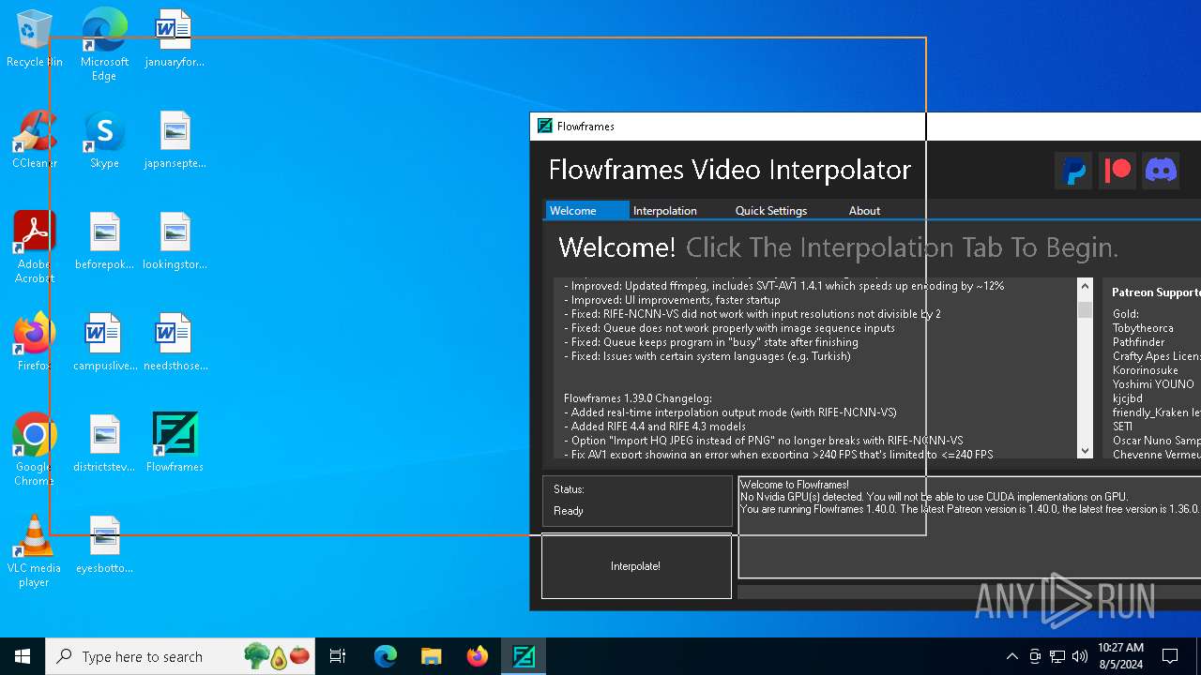Viewport: 1201px width, 675px height.
Task: Click the 'Tobytheorca' Patreon supporter name
Action: coord(1143,328)
